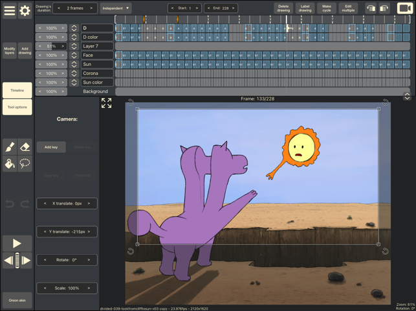This screenshot has width=416, height=311.
Task: Click top-right canvas rotate handle
Action: coord(385,102)
